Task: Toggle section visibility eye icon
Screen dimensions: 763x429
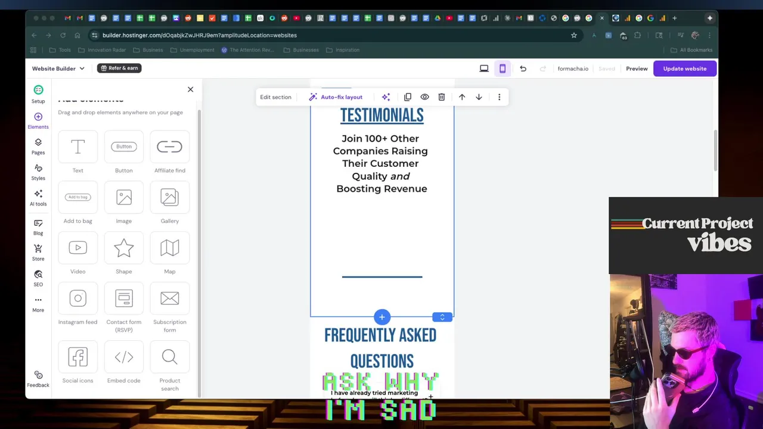Action: (424, 97)
